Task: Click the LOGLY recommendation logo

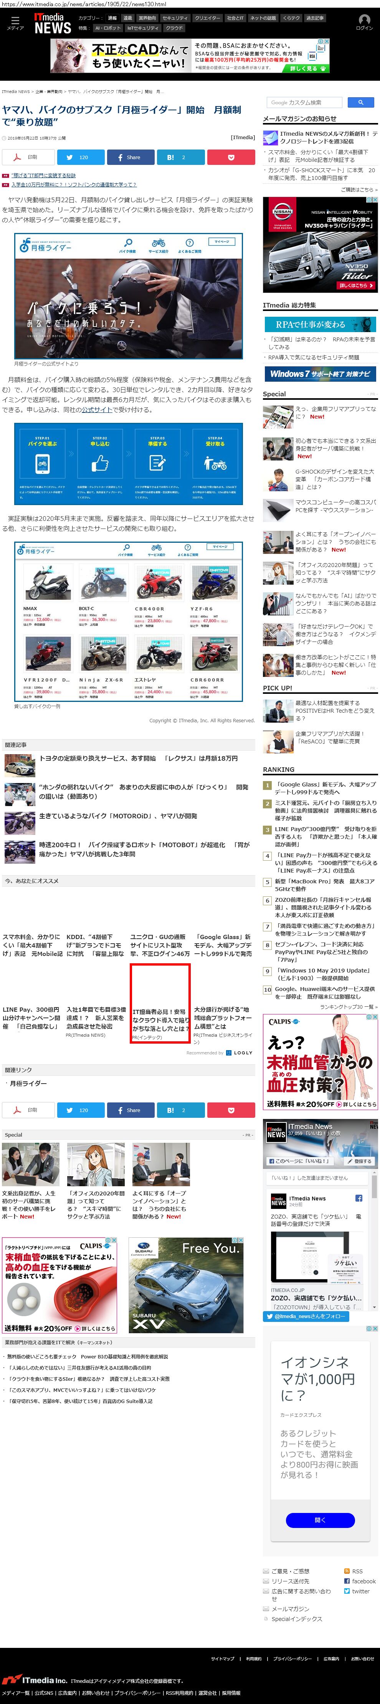Action: [239, 1053]
